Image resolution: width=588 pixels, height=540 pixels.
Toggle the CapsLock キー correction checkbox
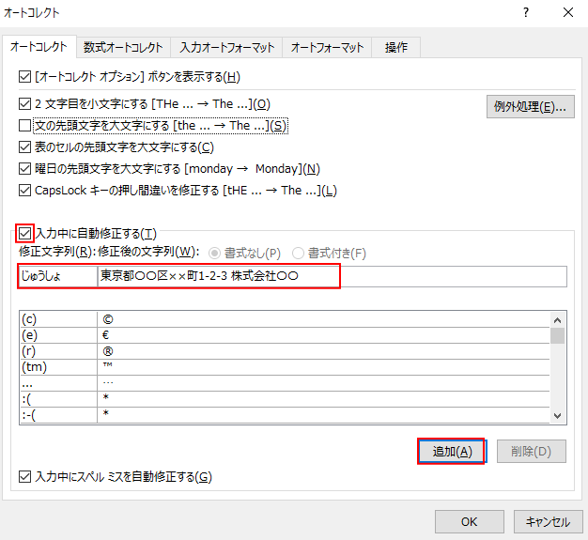(x=25, y=191)
